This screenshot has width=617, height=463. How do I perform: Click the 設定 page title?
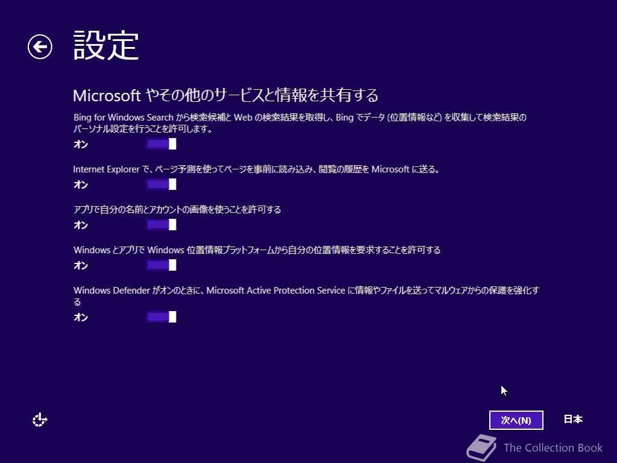coord(106,46)
